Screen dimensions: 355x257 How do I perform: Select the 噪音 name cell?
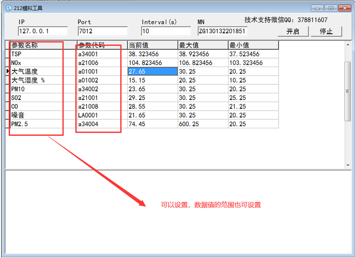(x=43, y=115)
